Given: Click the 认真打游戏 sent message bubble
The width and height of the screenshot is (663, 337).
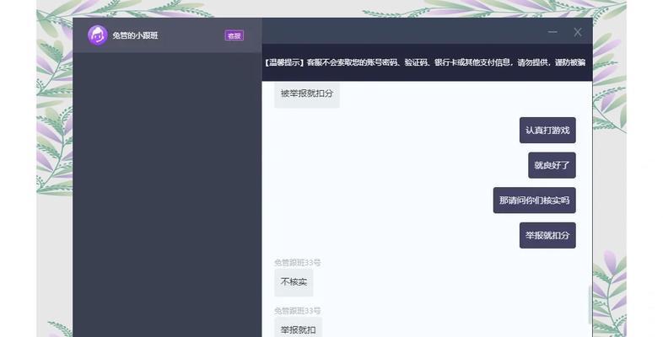Looking at the screenshot, I should pyautogui.click(x=547, y=131).
